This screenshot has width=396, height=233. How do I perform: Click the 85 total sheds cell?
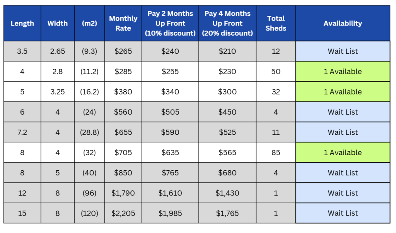[276, 152]
